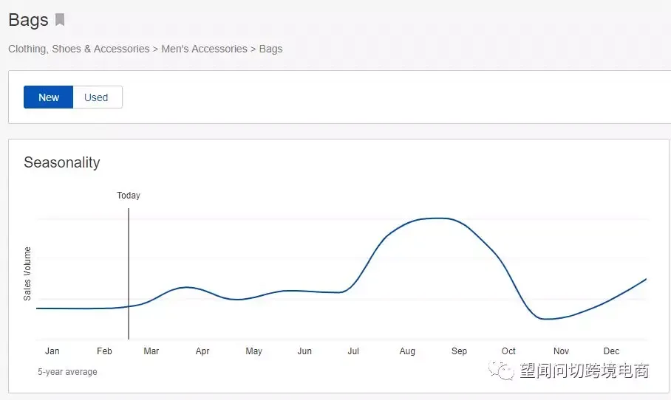This screenshot has height=400, width=671.
Task: Click the bookmark icon next to Bags
Action: point(60,20)
